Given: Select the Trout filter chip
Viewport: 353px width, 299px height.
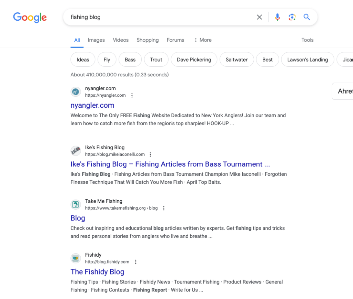Looking at the screenshot, I should 156,59.
